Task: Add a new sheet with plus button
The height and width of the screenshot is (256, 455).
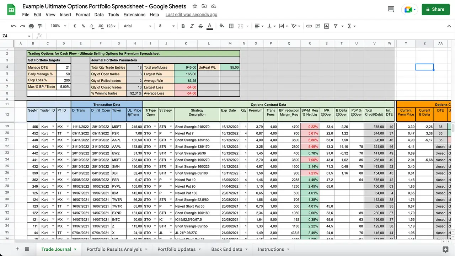Action: point(17,249)
